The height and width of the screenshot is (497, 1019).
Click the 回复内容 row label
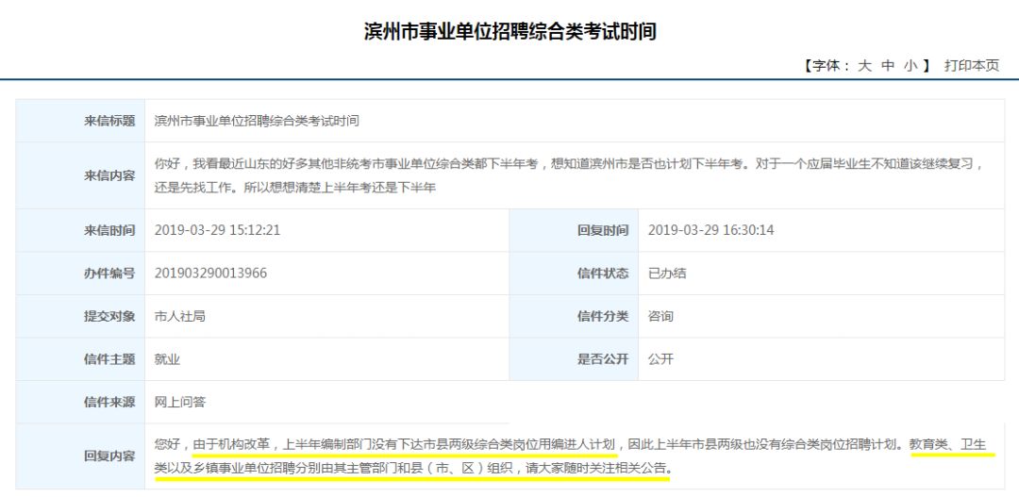[109, 456]
